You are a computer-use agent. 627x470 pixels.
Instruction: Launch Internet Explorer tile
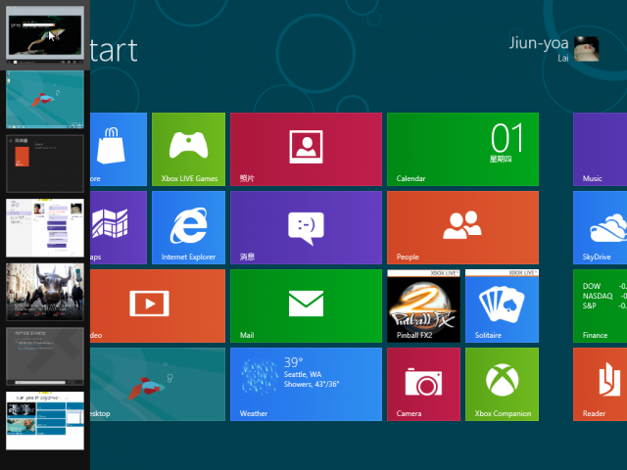tap(188, 227)
